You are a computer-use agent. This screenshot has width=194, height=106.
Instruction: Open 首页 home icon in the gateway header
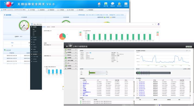tap(99, 4)
